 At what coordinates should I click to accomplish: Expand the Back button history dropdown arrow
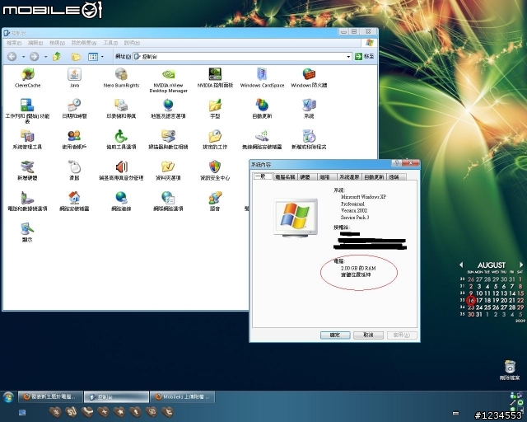pos(23,57)
